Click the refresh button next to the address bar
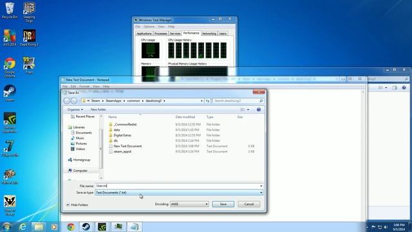 [207, 101]
